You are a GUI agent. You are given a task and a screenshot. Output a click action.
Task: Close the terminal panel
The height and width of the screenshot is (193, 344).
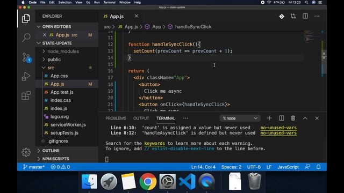[x=317, y=118]
